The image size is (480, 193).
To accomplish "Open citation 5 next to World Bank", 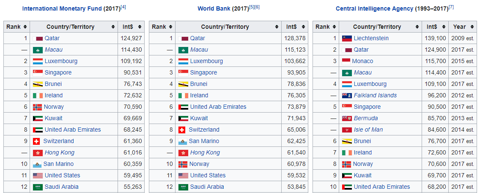I will point(252,7).
